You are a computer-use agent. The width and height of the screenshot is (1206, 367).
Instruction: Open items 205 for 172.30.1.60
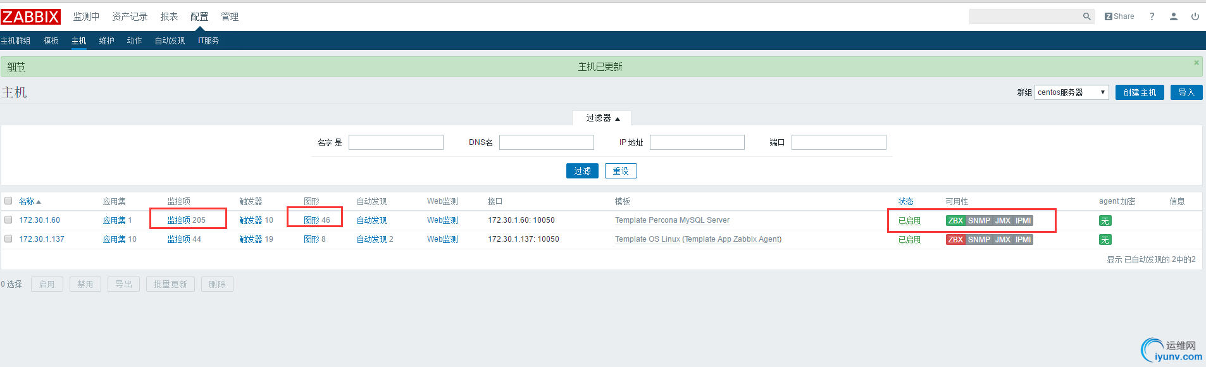[x=179, y=220]
